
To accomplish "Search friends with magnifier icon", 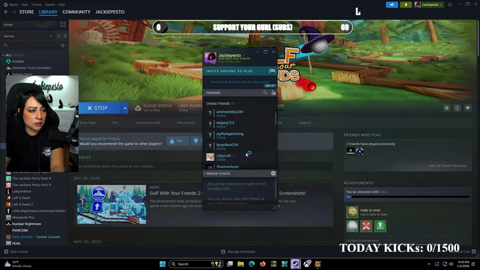I will coord(265,93).
